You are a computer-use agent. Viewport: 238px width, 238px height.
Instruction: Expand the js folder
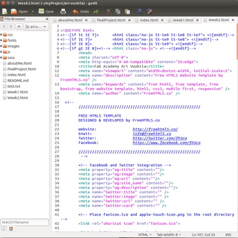coord(1,52)
